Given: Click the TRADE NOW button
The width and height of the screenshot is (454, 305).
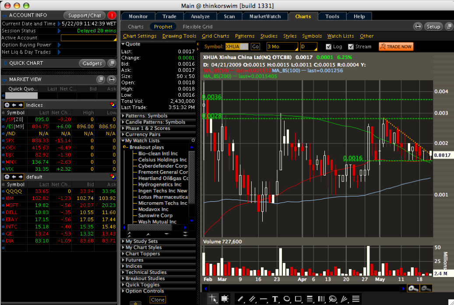Looking at the screenshot, I should [x=396, y=46].
